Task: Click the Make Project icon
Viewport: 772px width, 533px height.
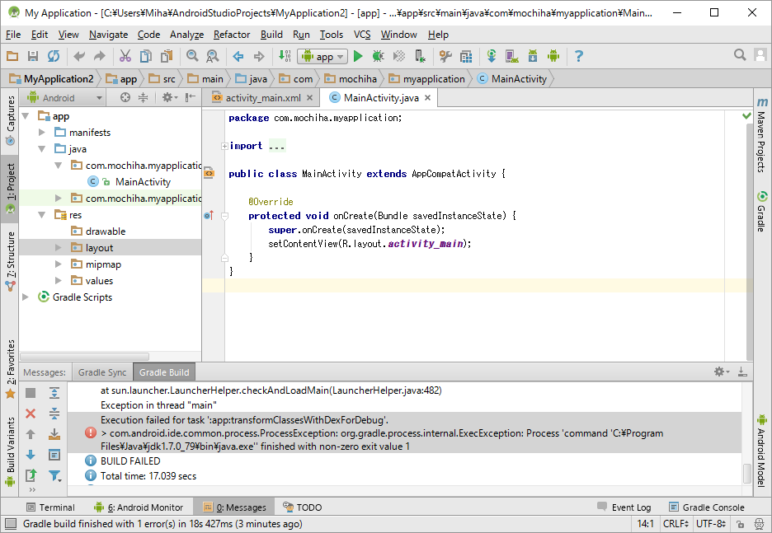Action: pos(285,56)
